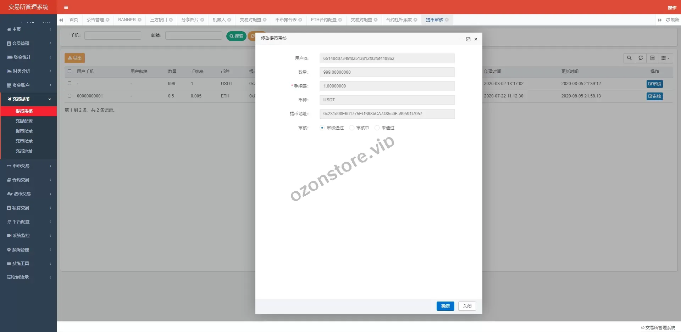Toggle the table view list icon
This screenshot has height=332, width=681.
click(652, 58)
